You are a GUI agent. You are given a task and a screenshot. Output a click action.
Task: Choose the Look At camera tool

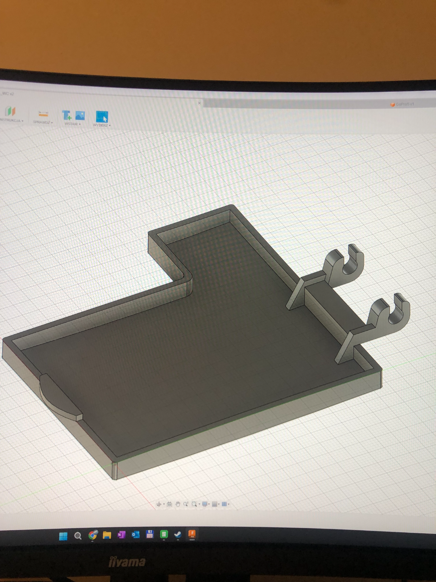[169, 504]
